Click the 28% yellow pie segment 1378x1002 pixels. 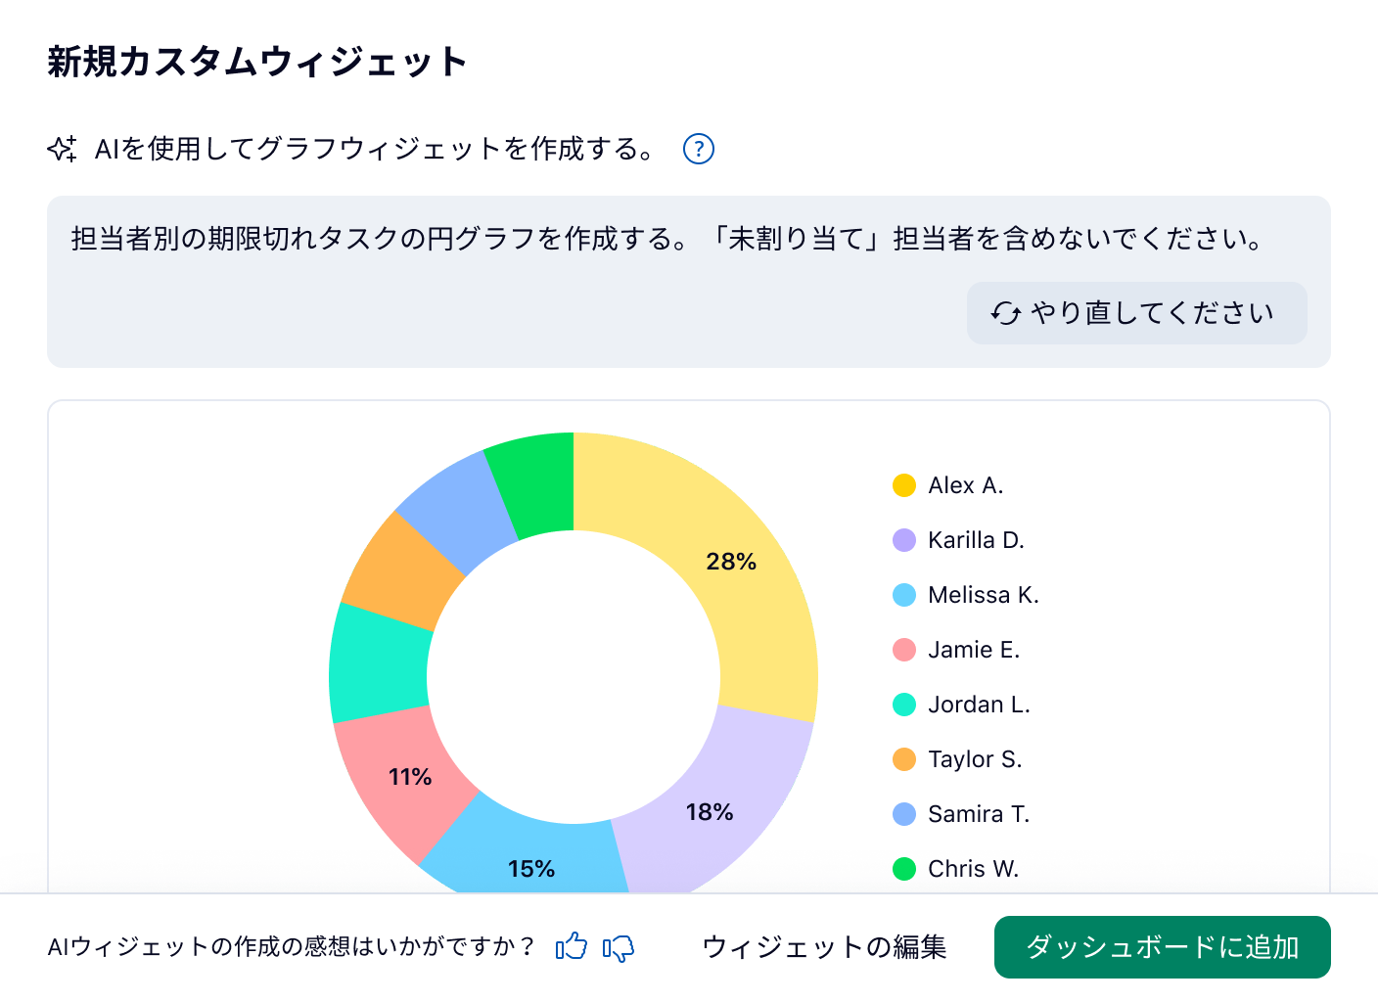732,562
